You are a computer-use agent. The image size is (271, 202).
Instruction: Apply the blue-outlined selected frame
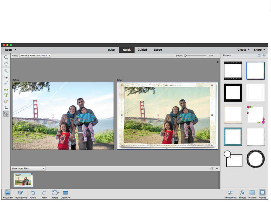coord(256,71)
